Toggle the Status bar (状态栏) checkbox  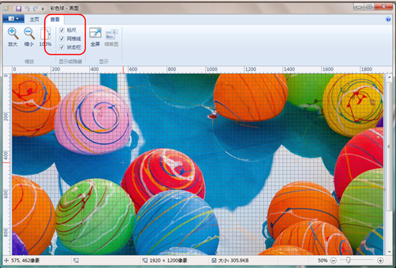tap(62, 47)
